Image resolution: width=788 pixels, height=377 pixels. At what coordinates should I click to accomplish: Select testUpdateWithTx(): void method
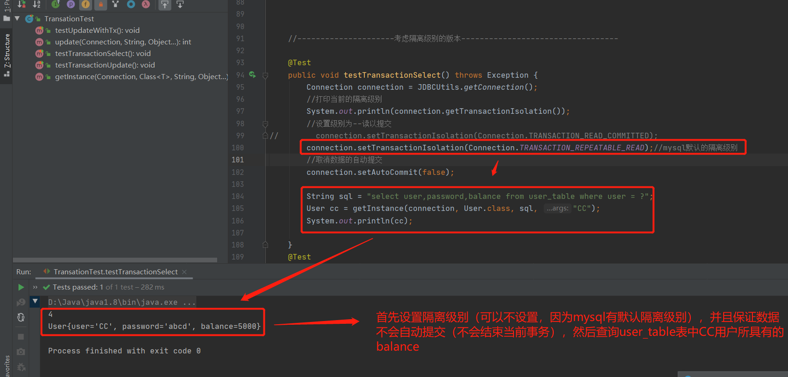97,30
